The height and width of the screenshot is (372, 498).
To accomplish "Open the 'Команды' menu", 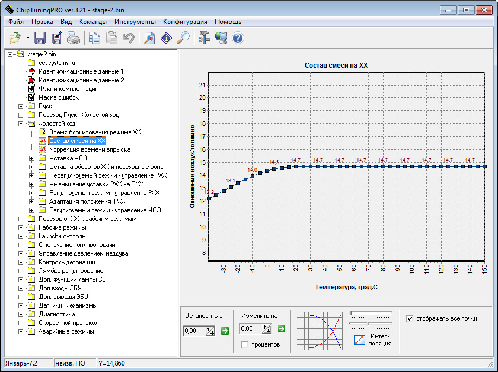I will click(93, 22).
